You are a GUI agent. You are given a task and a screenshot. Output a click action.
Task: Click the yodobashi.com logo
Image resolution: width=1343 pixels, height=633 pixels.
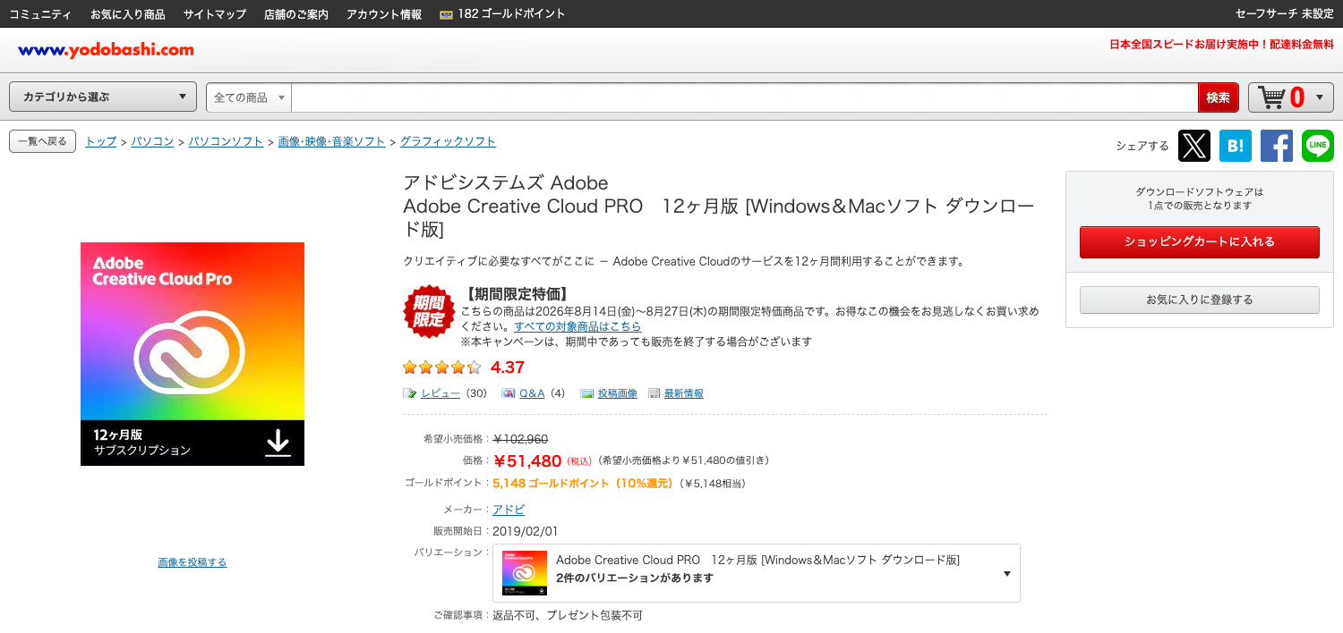pyautogui.click(x=106, y=50)
